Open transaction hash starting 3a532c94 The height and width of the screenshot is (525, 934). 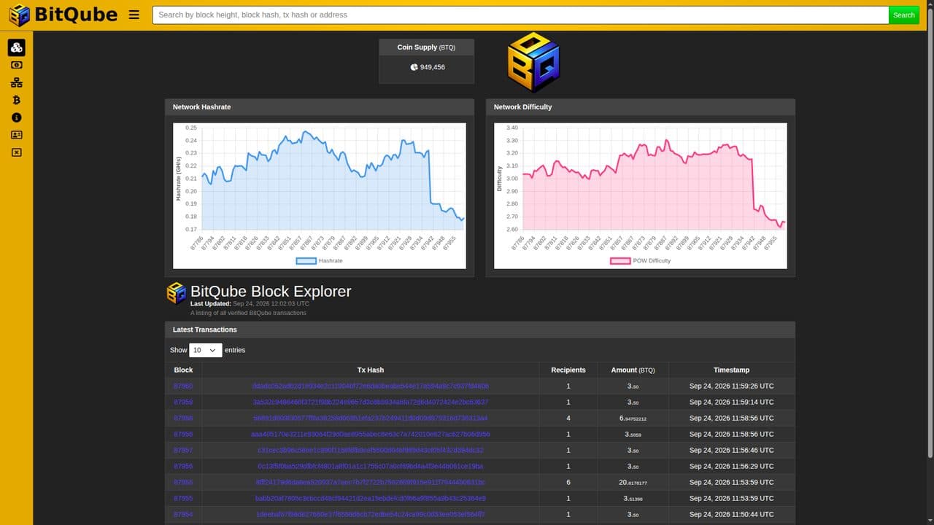coord(370,402)
